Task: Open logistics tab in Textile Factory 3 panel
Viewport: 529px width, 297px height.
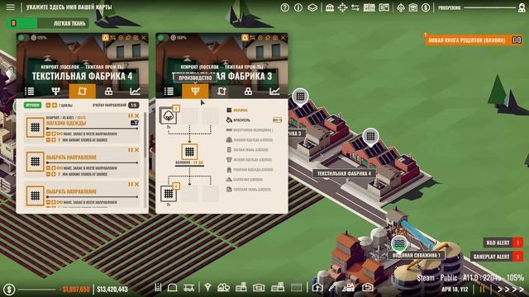Action: 222,91
